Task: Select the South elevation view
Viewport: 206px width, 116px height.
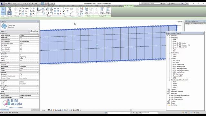Action: click(x=175, y=86)
